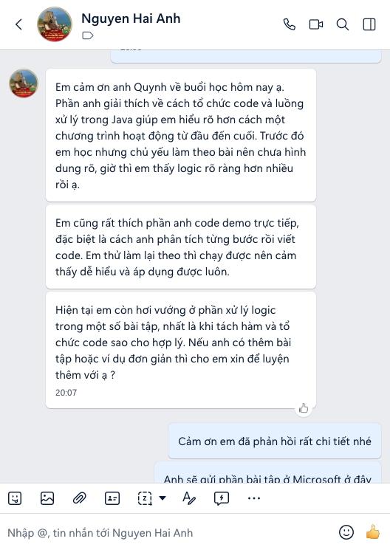Toggle the conversation info side panel
This screenshot has height=547, width=390.
coord(369,24)
